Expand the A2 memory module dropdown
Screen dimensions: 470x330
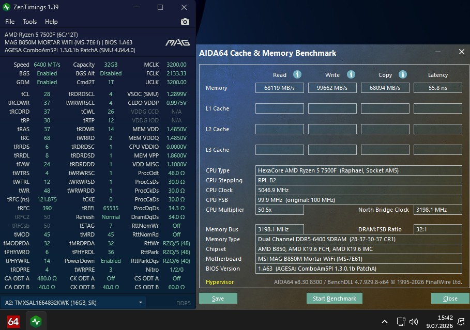(73, 303)
